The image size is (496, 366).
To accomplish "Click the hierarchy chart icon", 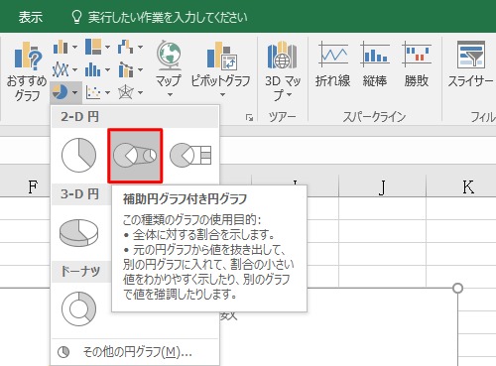I will click(x=93, y=47).
